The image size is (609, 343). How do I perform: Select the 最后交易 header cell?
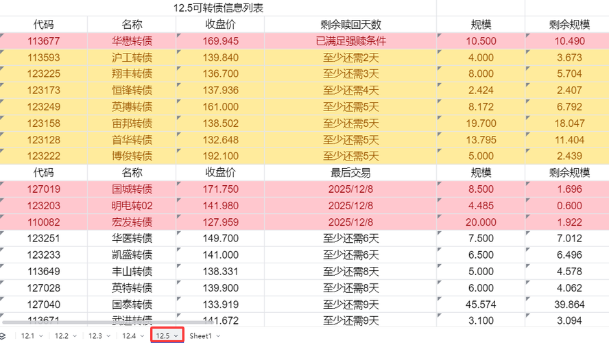(350, 172)
